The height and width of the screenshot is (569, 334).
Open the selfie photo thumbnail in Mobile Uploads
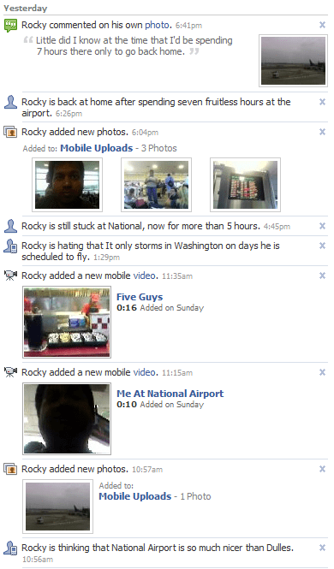click(67, 185)
